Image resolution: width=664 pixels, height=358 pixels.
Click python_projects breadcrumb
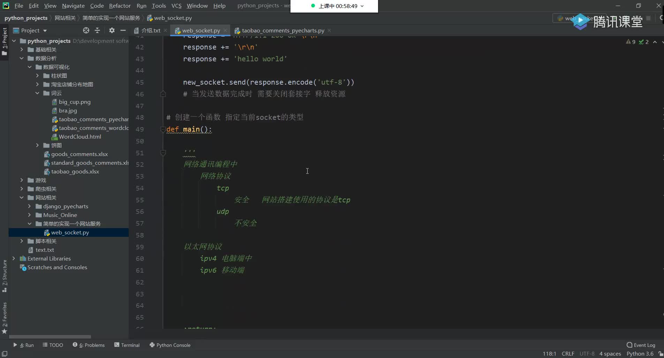(26, 18)
